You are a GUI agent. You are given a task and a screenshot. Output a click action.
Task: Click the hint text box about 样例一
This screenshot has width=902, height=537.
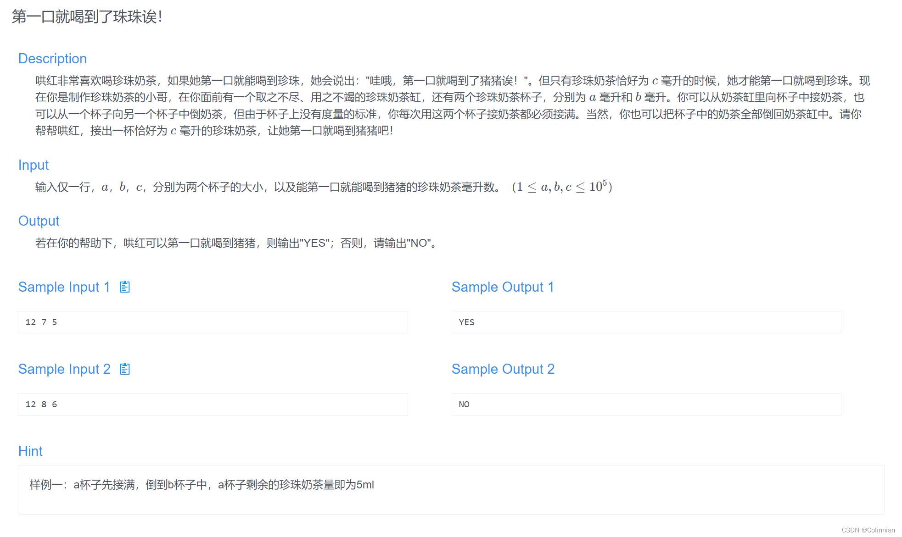click(451, 489)
